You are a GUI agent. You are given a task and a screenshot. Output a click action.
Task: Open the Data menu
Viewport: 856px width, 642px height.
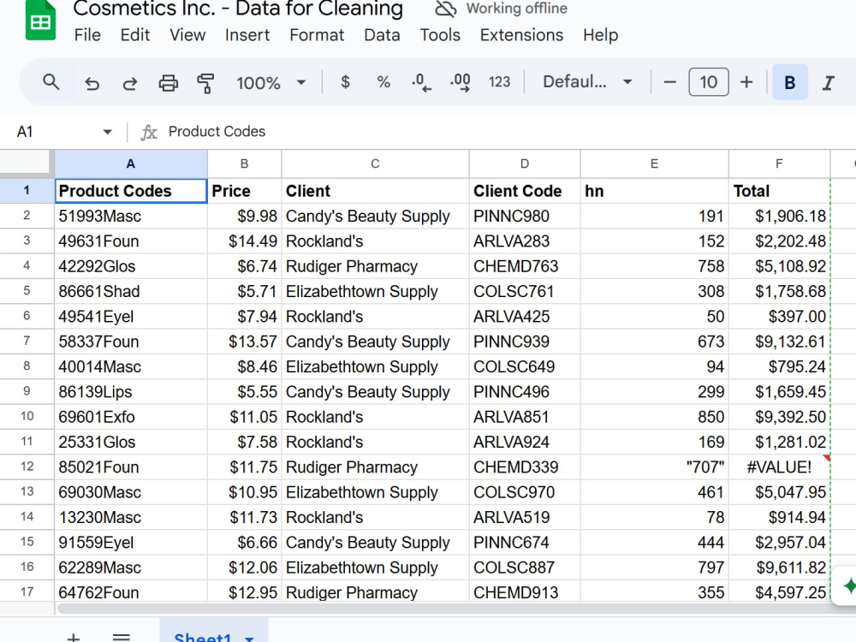pos(382,35)
